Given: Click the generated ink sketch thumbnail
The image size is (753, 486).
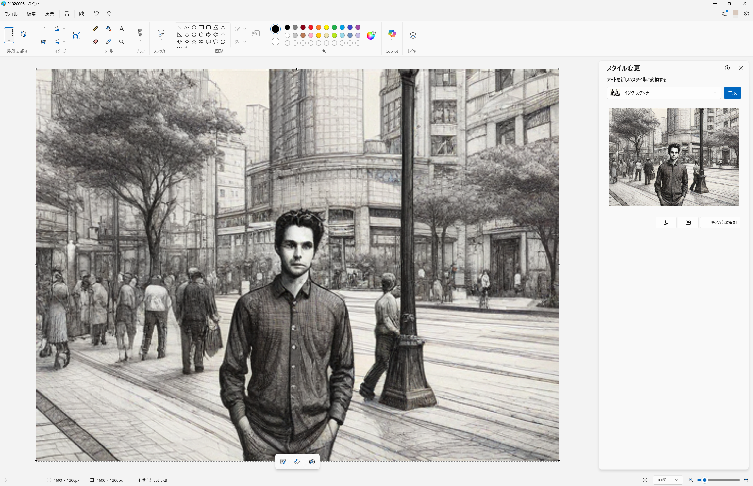Looking at the screenshot, I should (x=674, y=157).
